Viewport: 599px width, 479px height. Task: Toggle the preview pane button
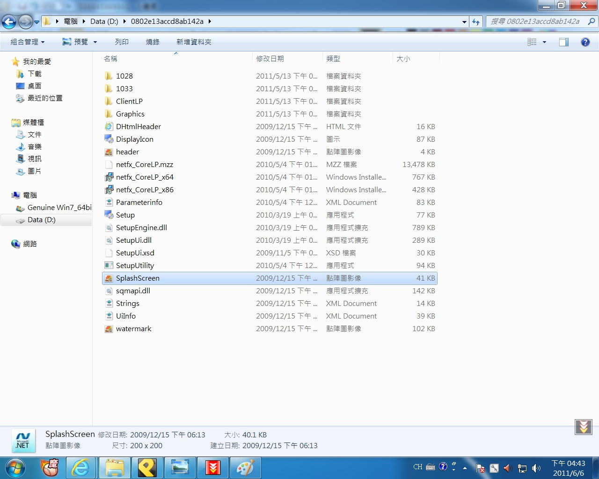[564, 42]
